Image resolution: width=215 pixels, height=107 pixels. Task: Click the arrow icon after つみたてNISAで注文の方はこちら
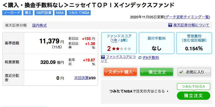coord(167,91)
